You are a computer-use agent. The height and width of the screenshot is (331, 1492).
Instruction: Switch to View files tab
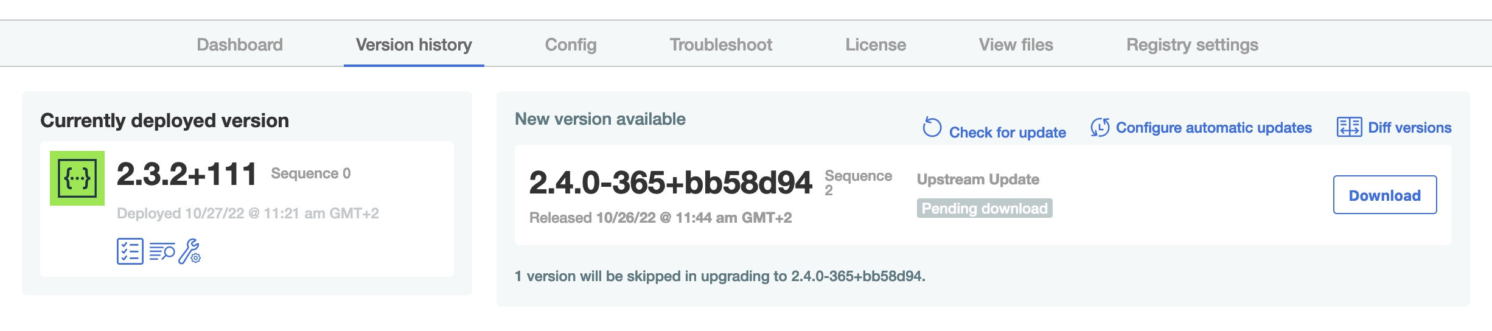(1016, 45)
